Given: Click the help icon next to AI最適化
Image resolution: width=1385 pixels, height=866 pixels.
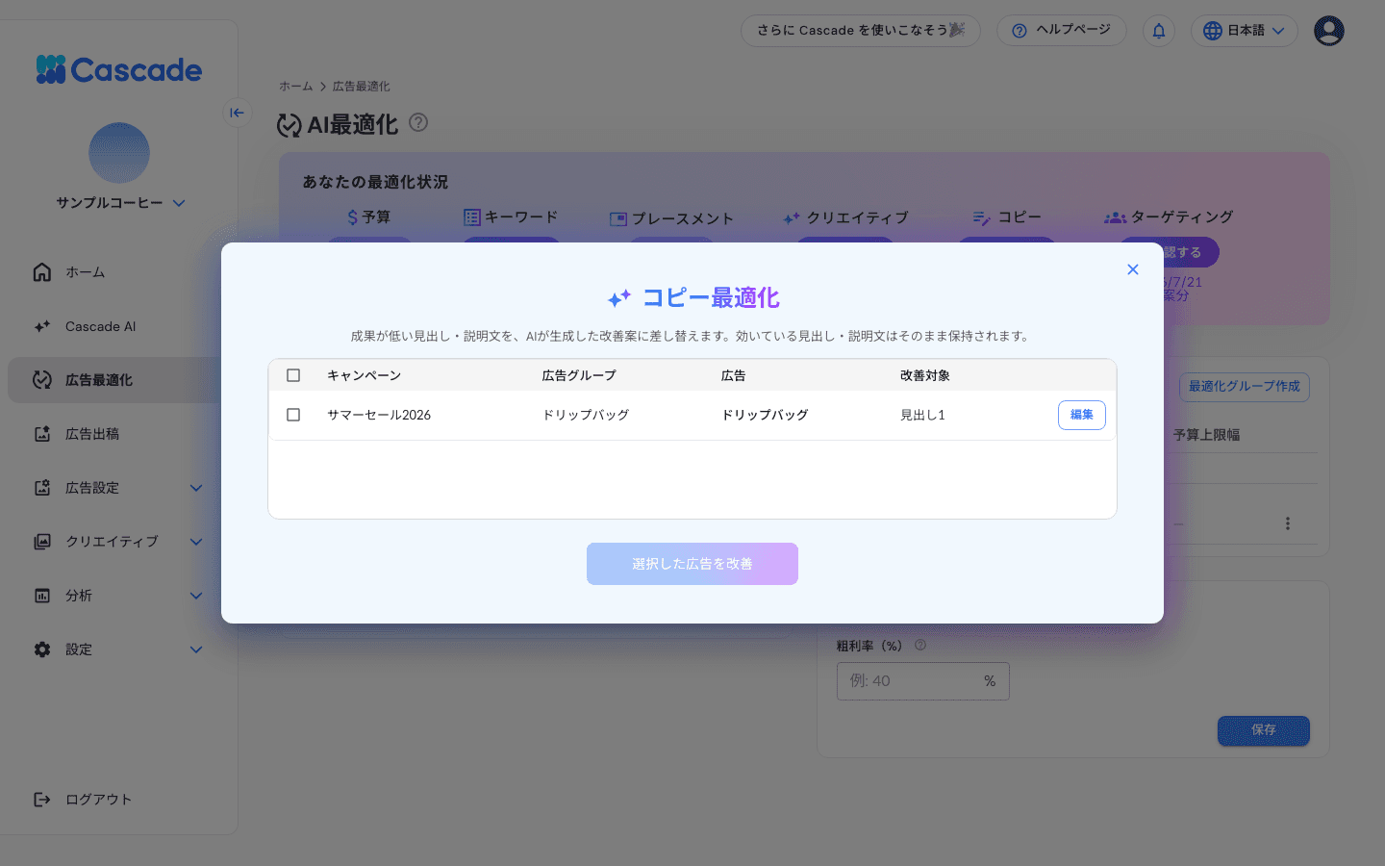Looking at the screenshot, I should tap(418, 122).
